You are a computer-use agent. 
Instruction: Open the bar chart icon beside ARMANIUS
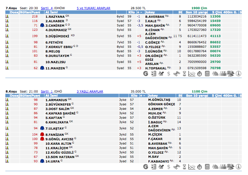[7, 100]
